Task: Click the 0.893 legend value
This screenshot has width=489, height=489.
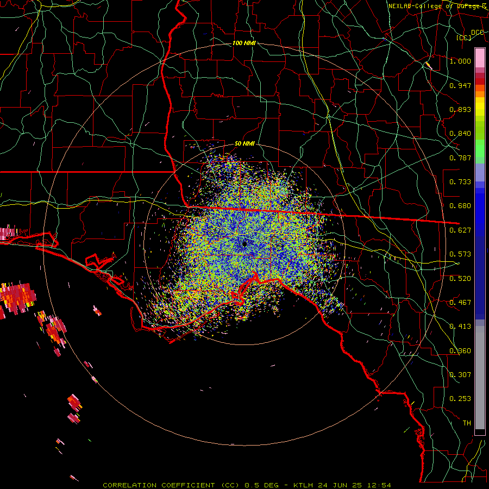Action: pos(460,109)
